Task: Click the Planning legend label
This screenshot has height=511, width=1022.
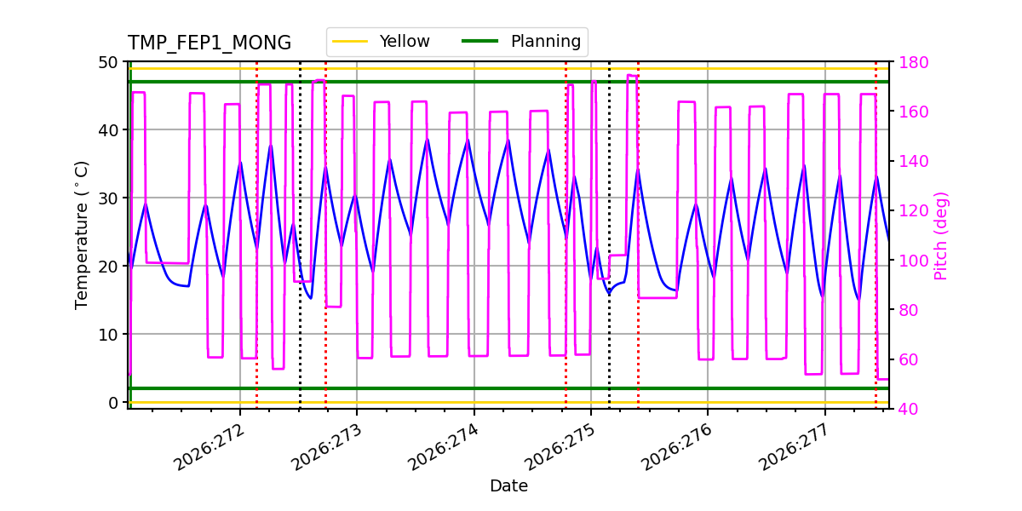Action: tap(546, 41)
